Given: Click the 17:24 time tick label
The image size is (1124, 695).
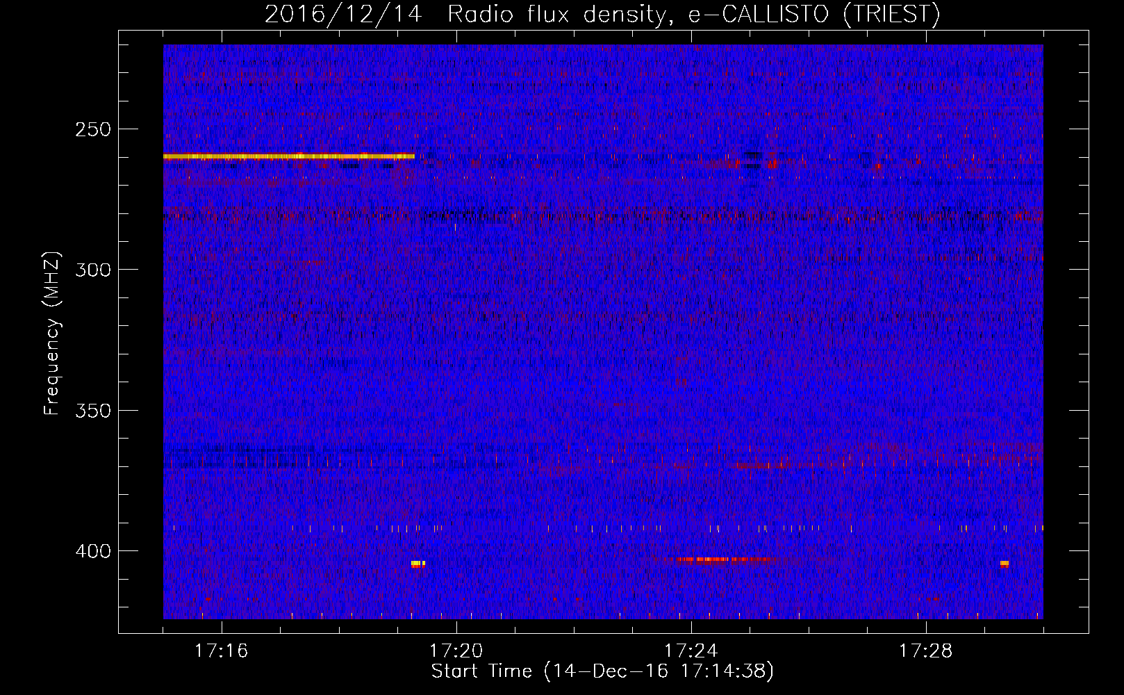Looking at the screenshot, I should coord(691,651).
